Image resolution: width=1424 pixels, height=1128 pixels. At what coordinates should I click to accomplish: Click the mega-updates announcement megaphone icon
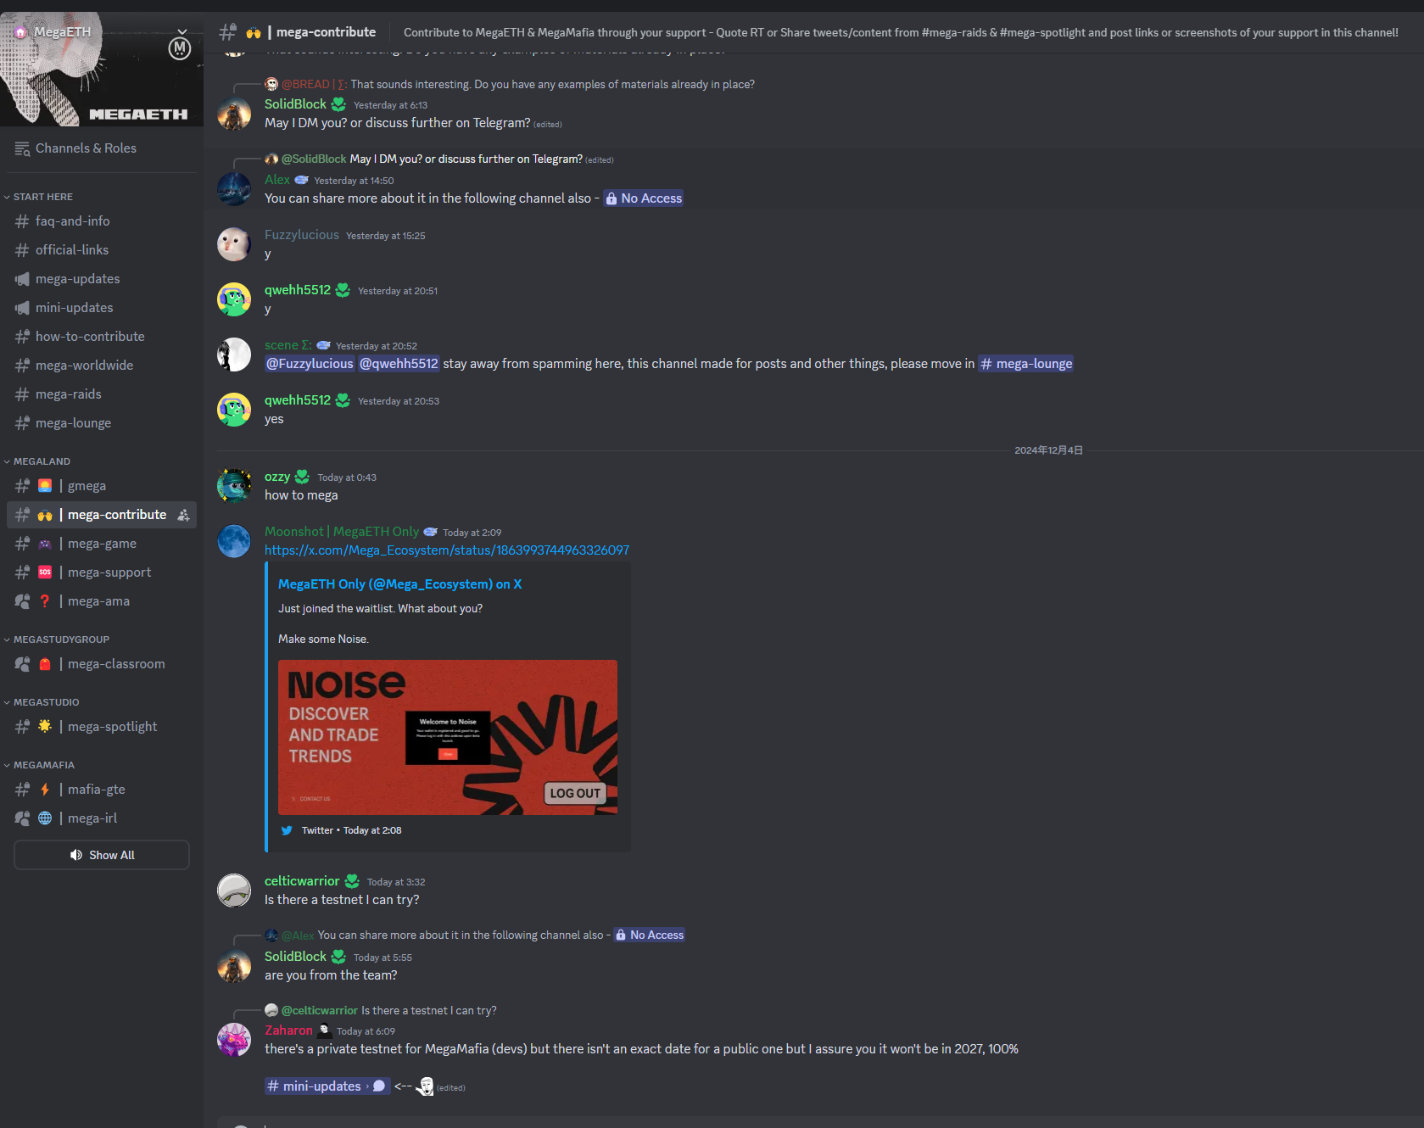point(22,279)
